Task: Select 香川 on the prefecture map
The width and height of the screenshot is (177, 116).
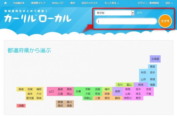Action: [x=69, y=102]
